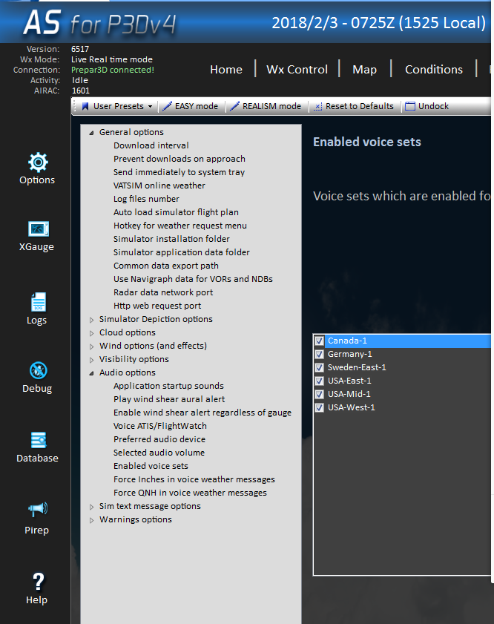The width and height of the screenshot is (494, 624).
Task: Uncheck the Canada-1 voice set
Action: click(x=320, y=341)
